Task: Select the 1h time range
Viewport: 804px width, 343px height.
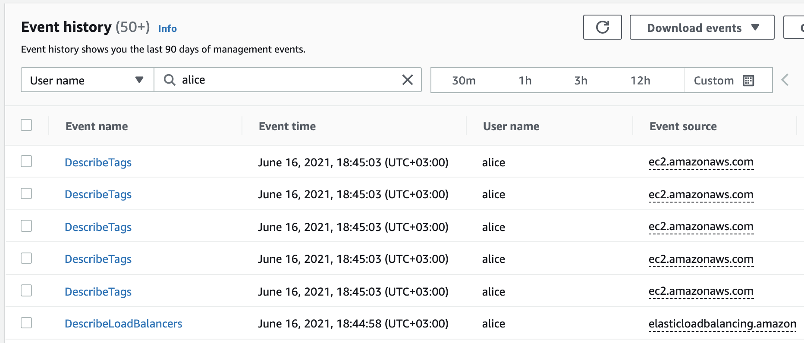Action: [x=525, y=81]
